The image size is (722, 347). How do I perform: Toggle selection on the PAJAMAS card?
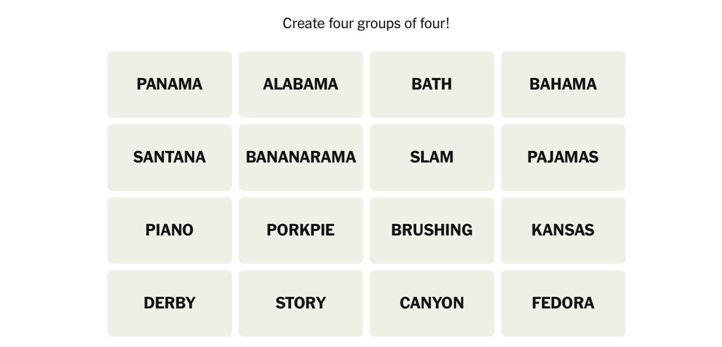563,157
